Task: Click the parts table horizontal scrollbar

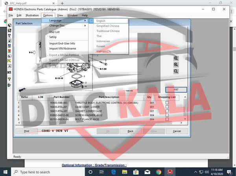Action: click(x=100, y=123)
